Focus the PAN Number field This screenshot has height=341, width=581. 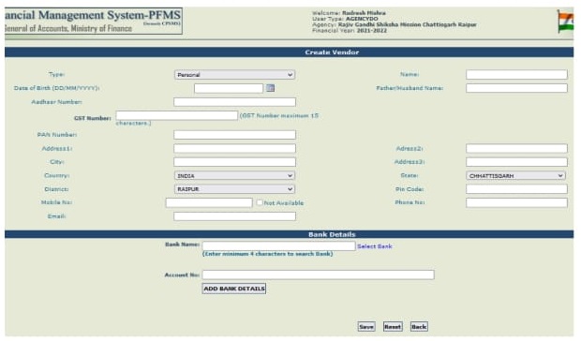234,135
